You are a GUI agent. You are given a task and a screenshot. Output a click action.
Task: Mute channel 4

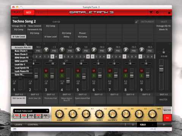(x=62, y=71)
